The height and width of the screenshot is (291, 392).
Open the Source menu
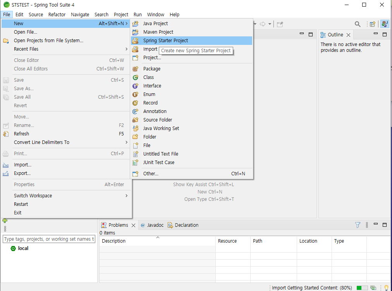pos(36,14)
